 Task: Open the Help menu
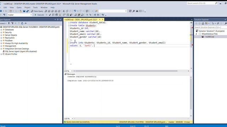pos(52,7)
